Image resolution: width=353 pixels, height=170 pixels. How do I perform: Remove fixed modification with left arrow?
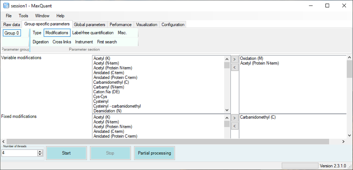click(x=234, y=126)
